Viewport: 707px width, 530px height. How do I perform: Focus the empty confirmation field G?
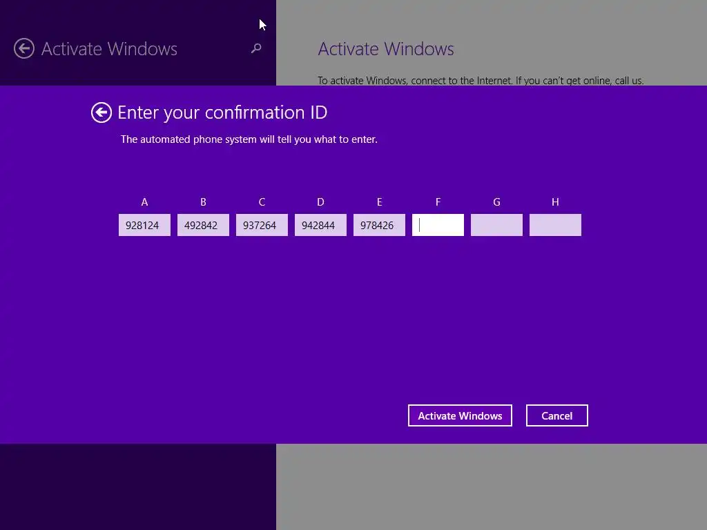496,225
